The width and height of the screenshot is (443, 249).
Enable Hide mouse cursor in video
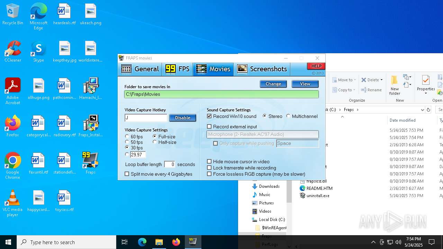(209, 162)
